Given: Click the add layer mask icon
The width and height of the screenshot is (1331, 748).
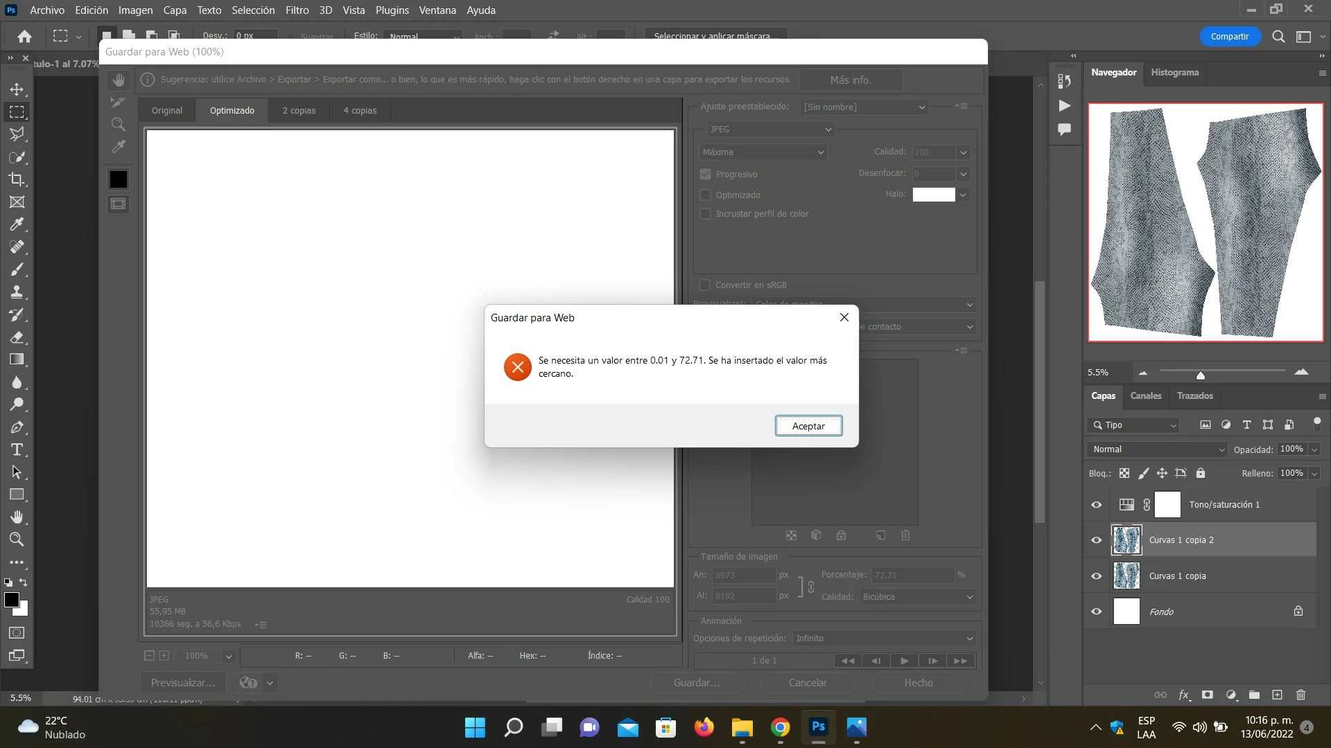Looking at the screenshot, I should pyautogui.click(x=1208, y=695).
